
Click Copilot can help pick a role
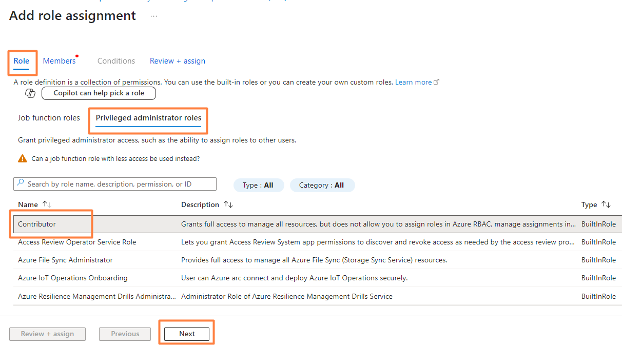click(x=99, y=93)
